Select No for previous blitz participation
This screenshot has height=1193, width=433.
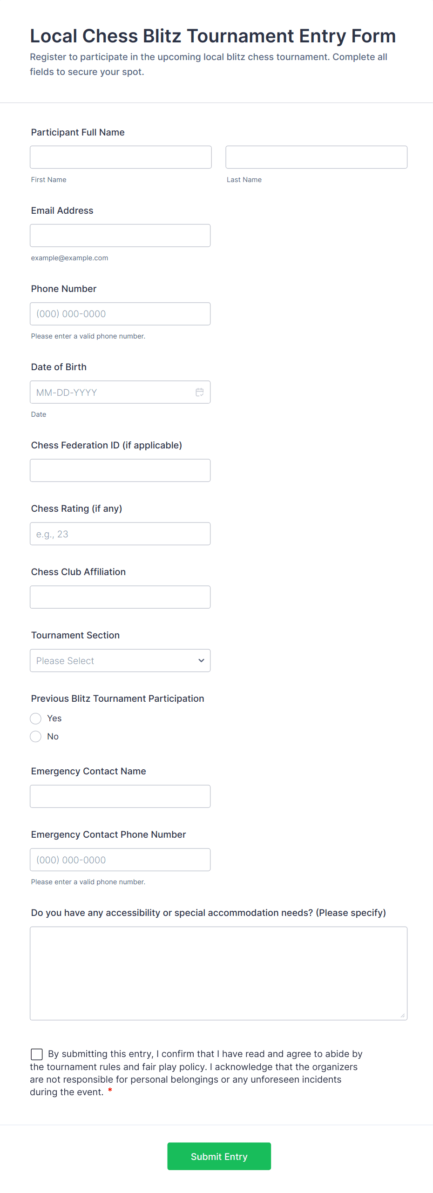click(36, 736)
